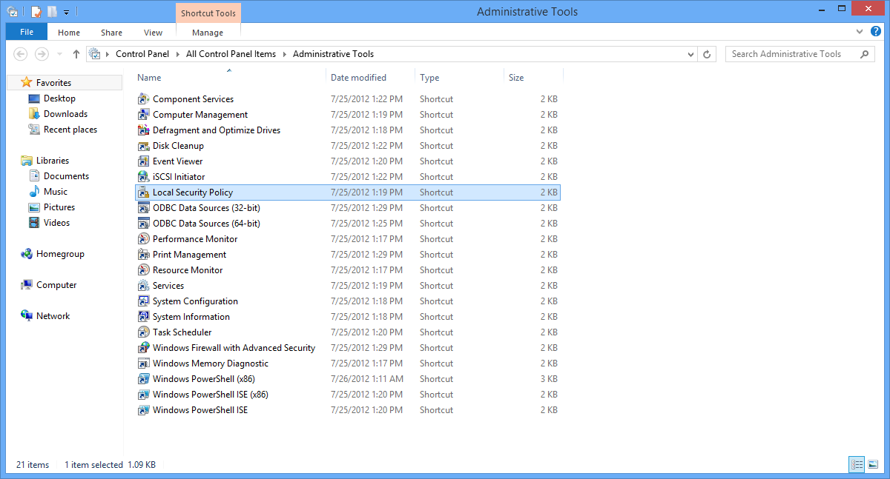The image size is (890, 479).
Task: Expand the Control Panel breadcrumb arrow
Action: pyautogui.click(x=177, y=54)
